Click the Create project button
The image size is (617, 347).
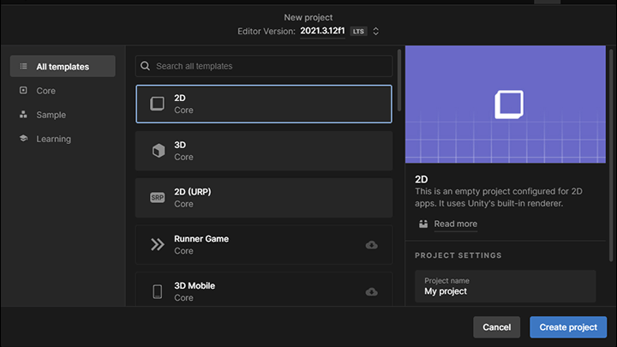pyautogui.click(x=568, y=327)
